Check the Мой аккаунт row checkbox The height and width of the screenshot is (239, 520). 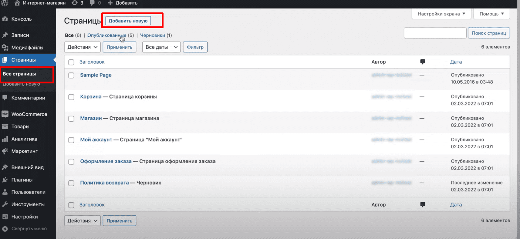(x=71, y=140)
